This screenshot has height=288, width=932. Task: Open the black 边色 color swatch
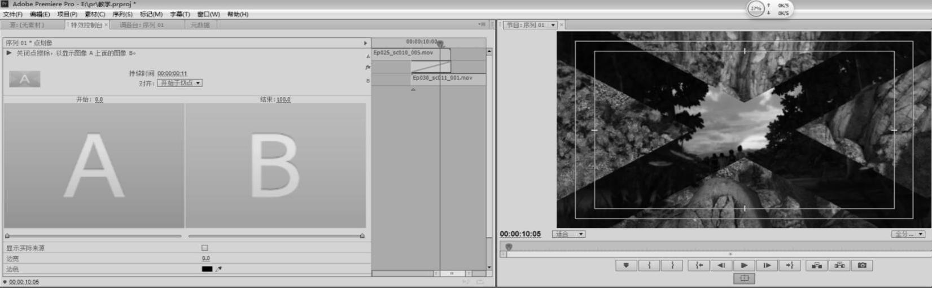(207, 269)
